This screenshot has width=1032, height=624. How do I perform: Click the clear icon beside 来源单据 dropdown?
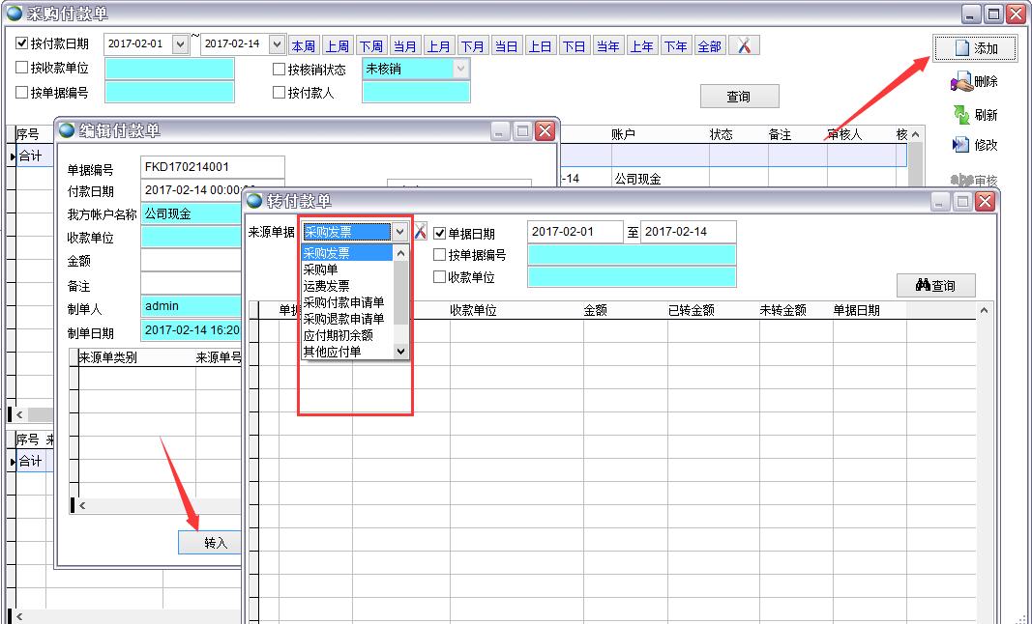click(421, 232)
